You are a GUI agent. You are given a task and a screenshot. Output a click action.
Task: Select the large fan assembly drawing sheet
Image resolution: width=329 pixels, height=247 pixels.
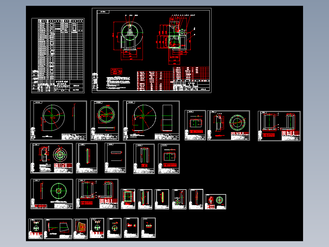pos(151,50)
